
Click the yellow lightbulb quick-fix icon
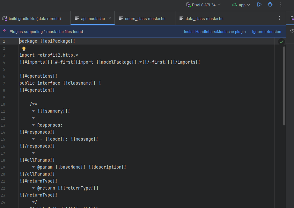pos(24,49)
